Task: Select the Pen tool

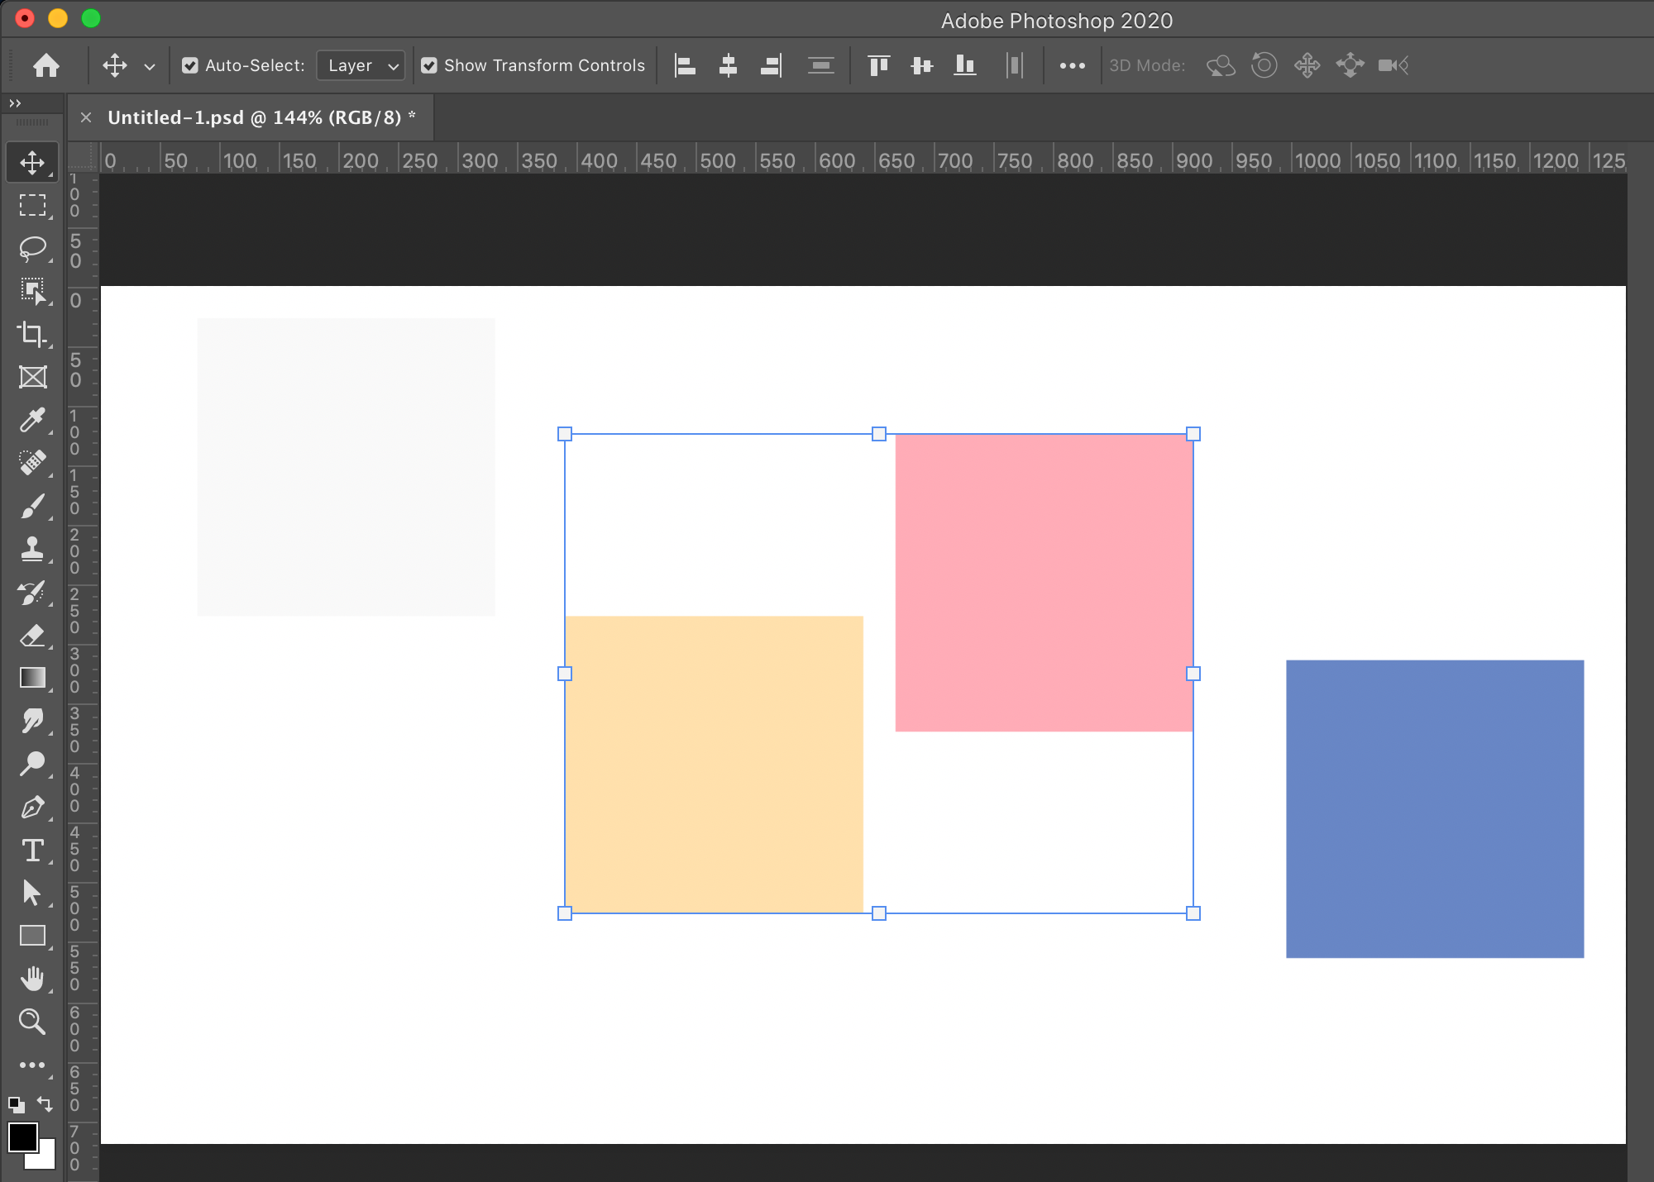Action: (32, 808)
